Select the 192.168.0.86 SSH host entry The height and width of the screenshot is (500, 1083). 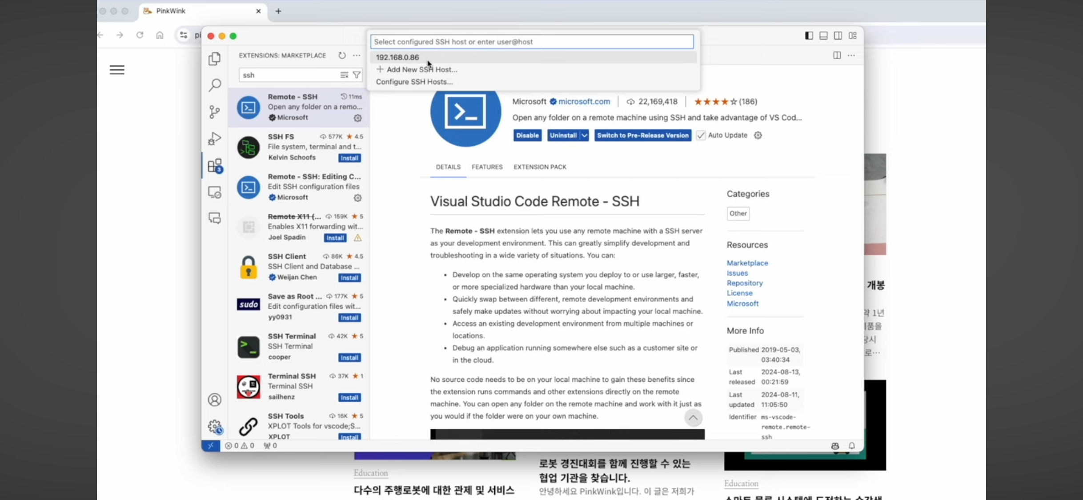tap(397, 57)
